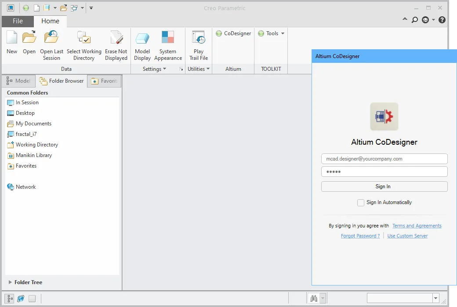Click Open Last Session icon
Image resolution: width=457 pixels, height=307 pixels.
[x=51, y=38]
